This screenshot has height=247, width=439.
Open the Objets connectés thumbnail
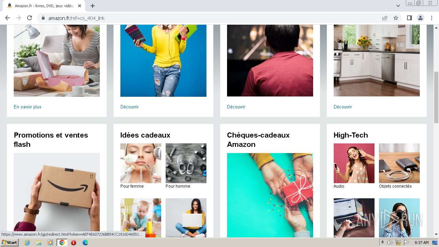(399, 163)
